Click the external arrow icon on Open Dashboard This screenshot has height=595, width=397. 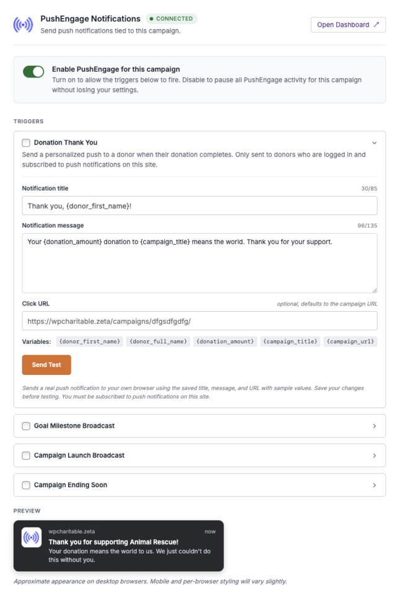click(x=376, y=25)
